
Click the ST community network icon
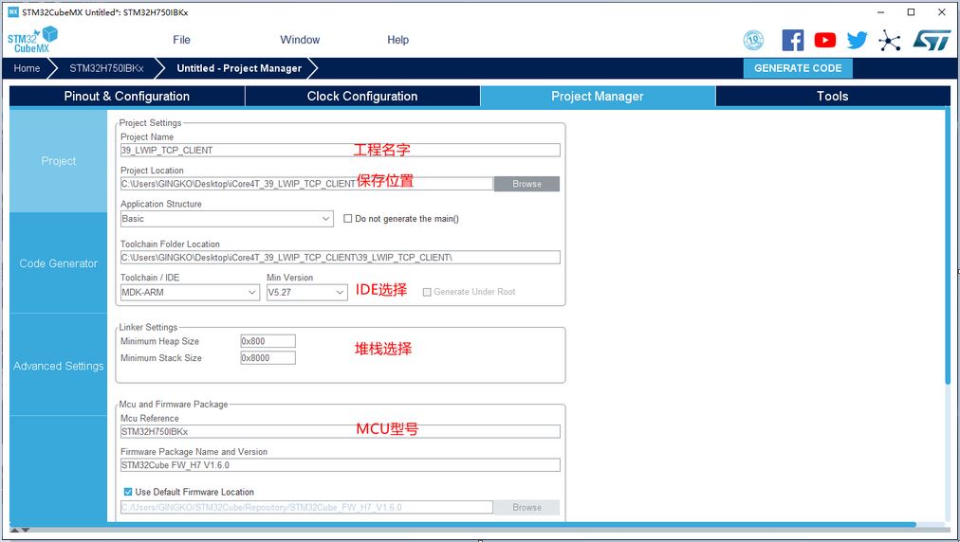click(x=890, y=40)
